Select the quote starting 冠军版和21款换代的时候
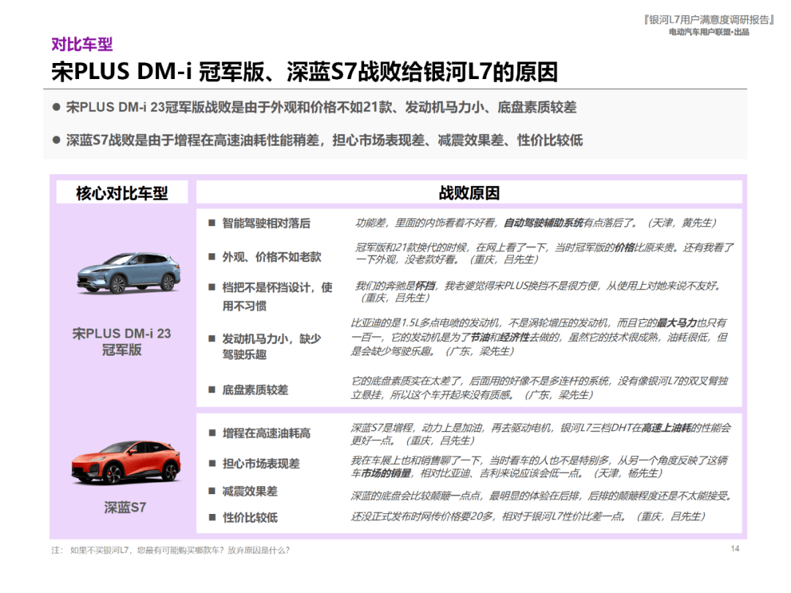Screen dimensions: 791x593 pos(544,253)
